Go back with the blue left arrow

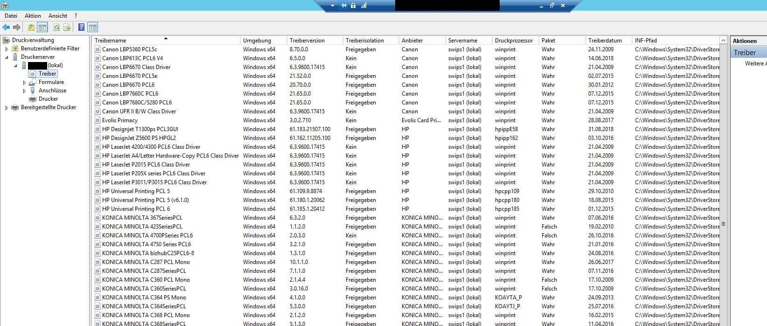tap(6, 28)
